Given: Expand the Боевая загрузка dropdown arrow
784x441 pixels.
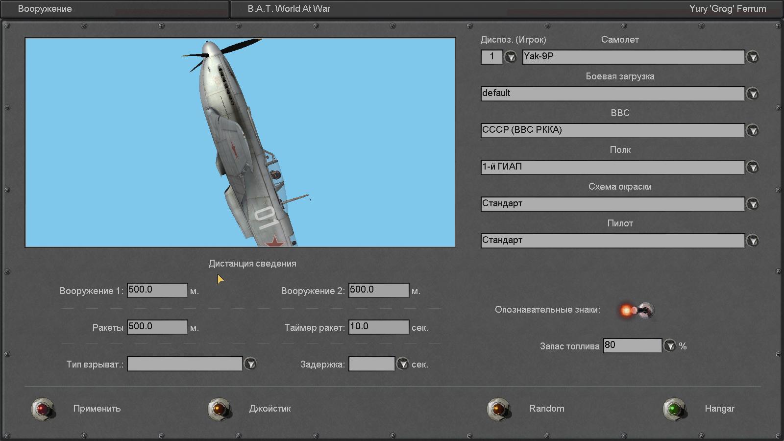Looking at the screenshot, I should (x=753, y=94).
